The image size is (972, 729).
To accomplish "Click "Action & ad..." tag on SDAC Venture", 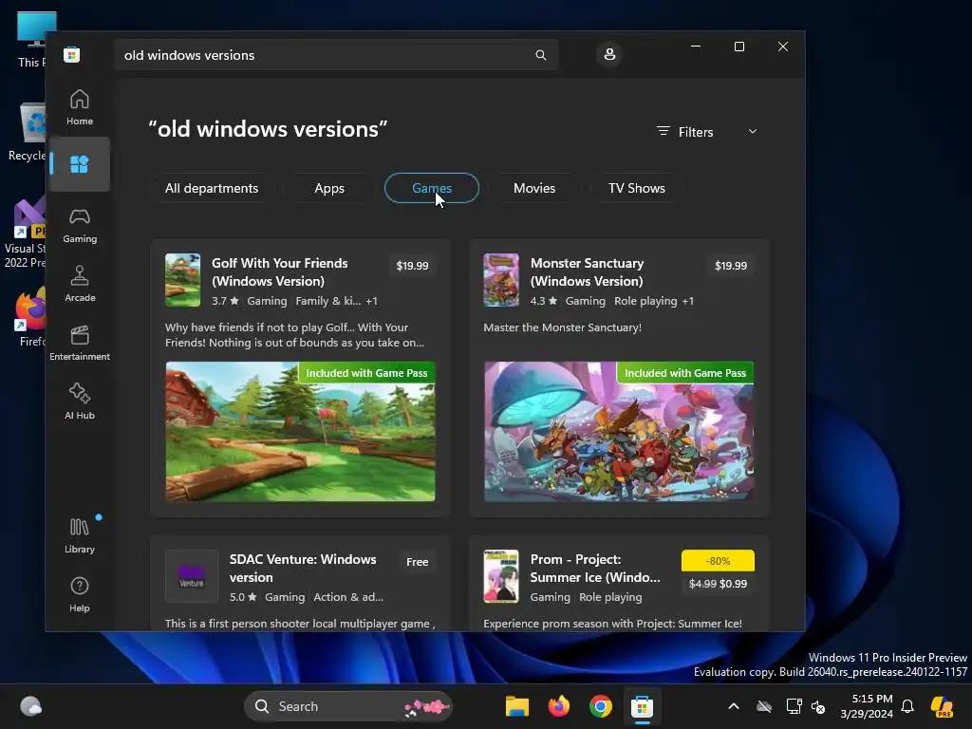I will (348, 597).
